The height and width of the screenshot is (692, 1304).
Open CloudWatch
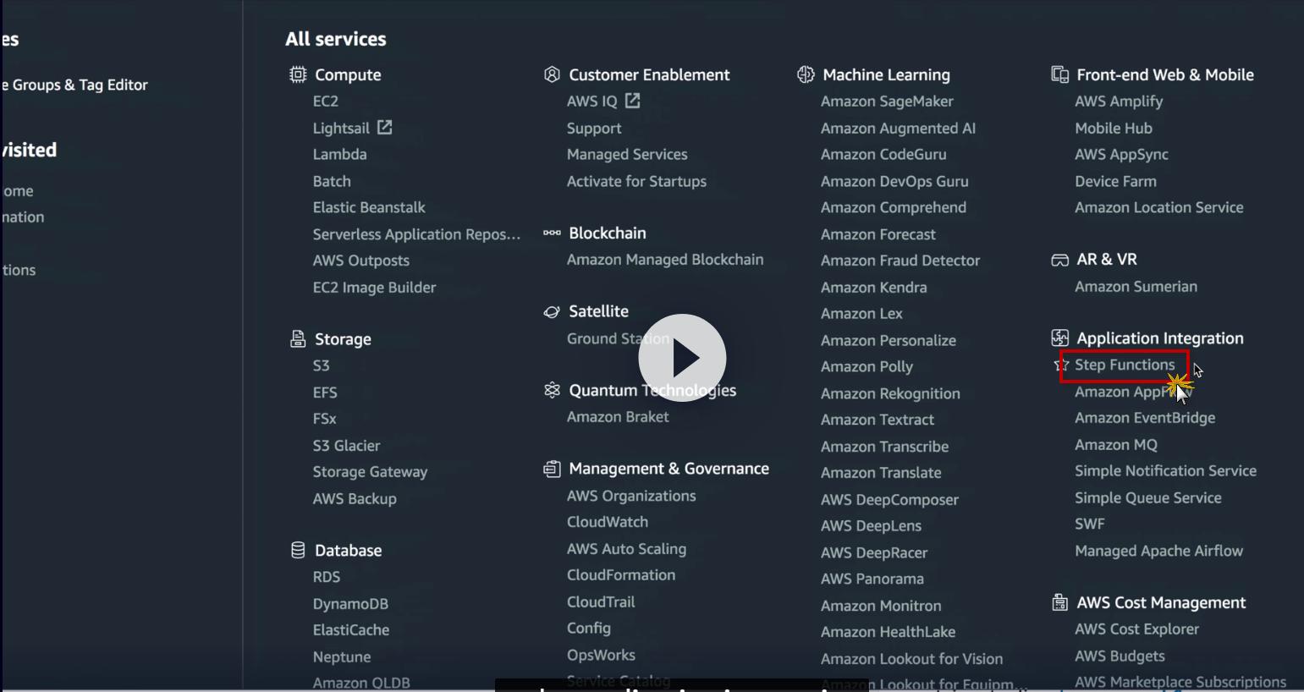pos(608,523)
